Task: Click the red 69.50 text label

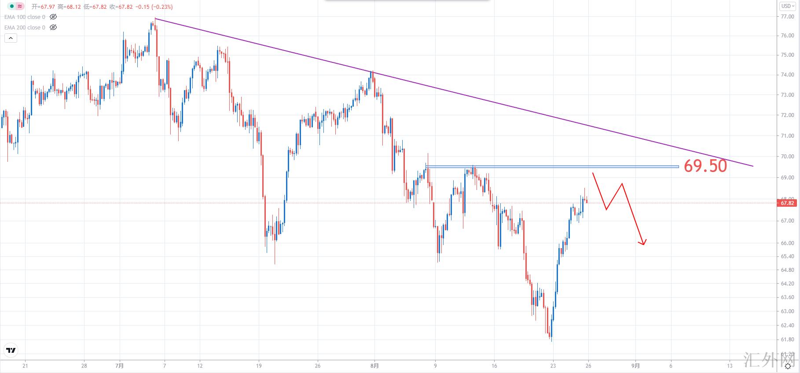Action: tap(705, 166)
